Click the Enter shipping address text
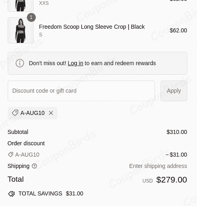Image resolution: width=197 pixels, height=206 pixels. [158, 166]
